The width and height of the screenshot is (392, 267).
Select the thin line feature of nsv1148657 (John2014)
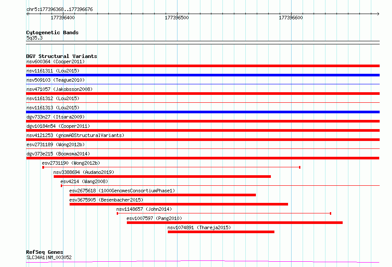click(x=224, y=213)
